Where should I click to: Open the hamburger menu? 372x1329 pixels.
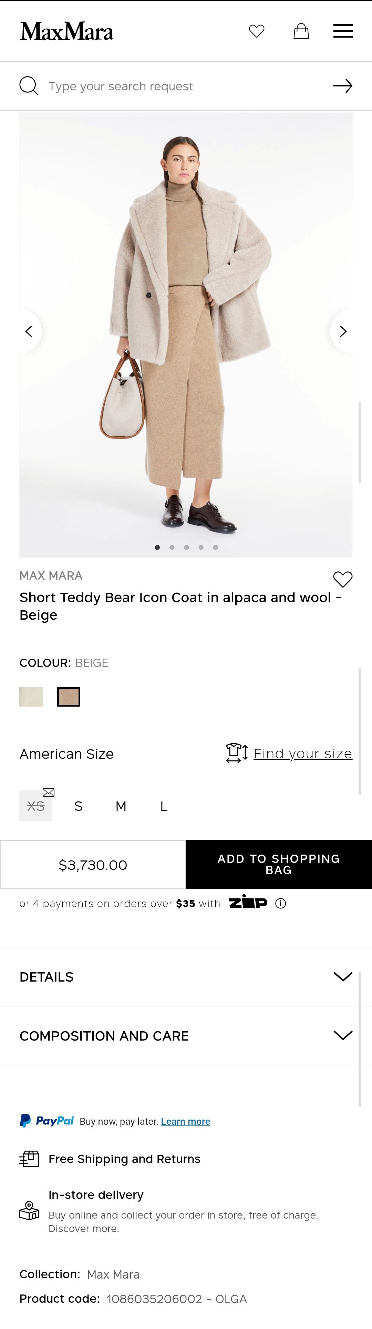(x=343, y=31)
